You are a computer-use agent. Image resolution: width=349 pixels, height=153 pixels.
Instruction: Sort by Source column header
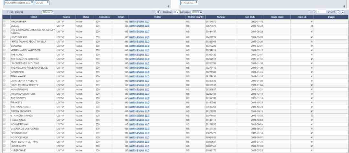point(66,17)
